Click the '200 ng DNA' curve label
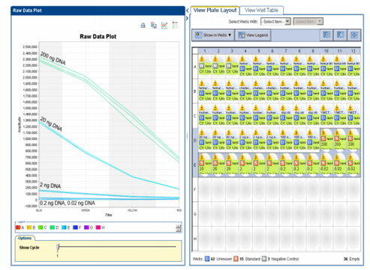 [x=53, y=58]
